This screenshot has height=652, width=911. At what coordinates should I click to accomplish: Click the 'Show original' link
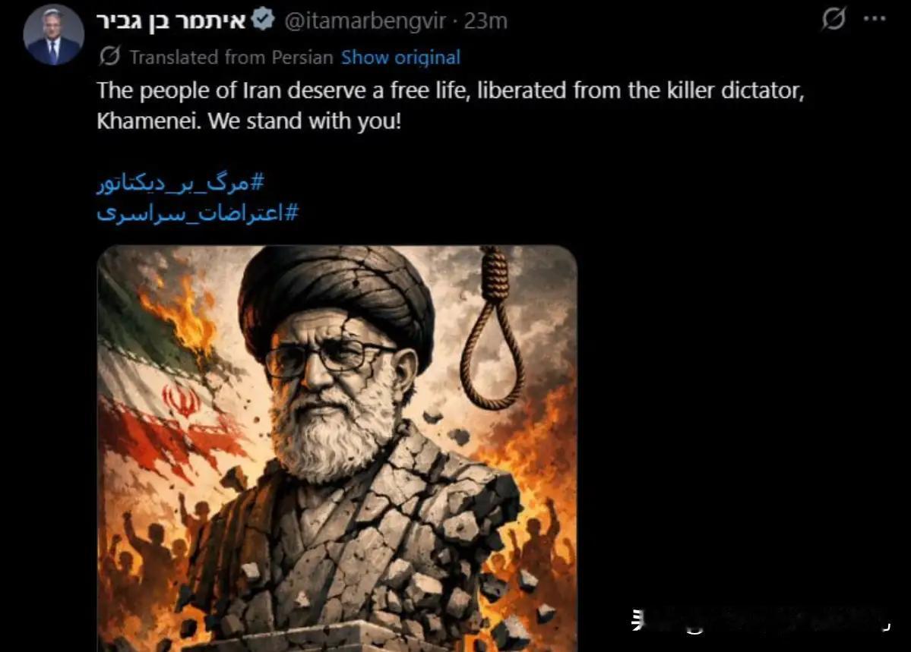[x=400, y=57]
